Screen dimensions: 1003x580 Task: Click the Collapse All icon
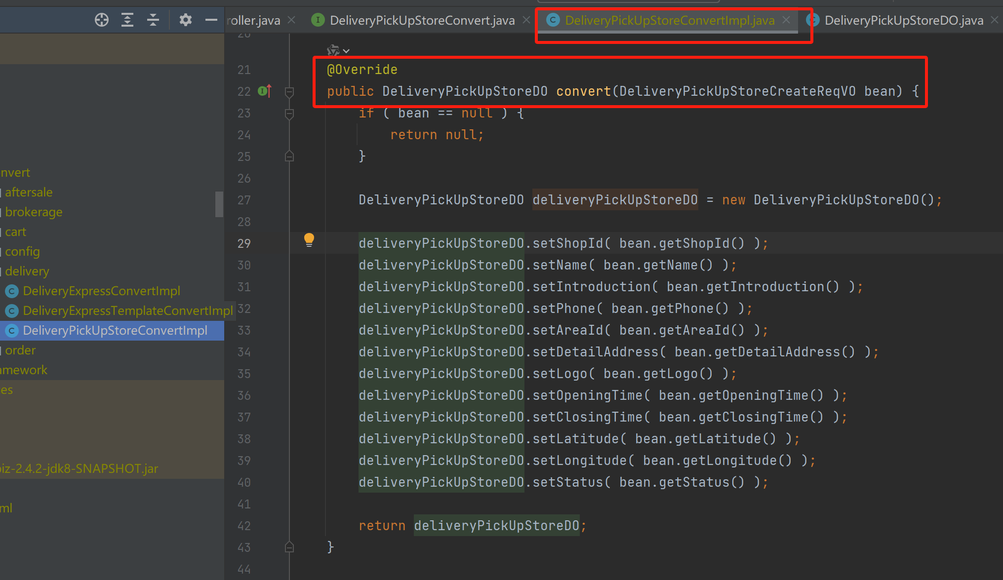(153, 20)
